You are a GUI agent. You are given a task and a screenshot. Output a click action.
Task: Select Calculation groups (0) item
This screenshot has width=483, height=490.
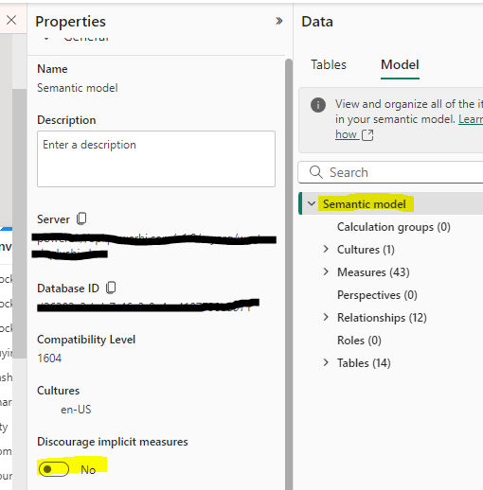pos(394,227)
